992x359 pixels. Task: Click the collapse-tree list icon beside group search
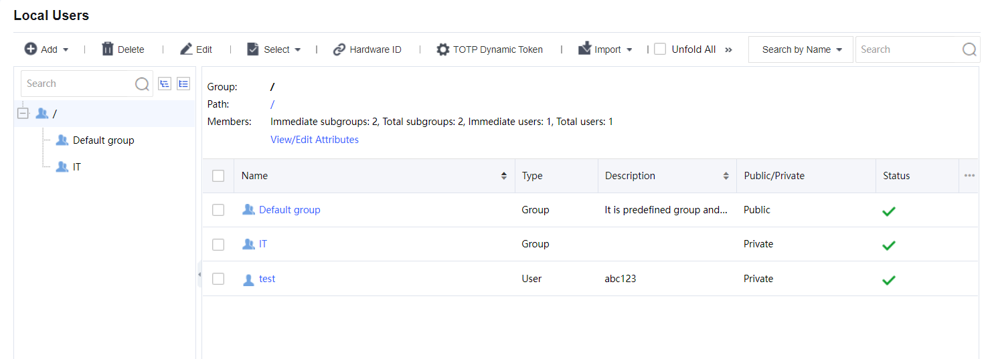tap(183, 84)
